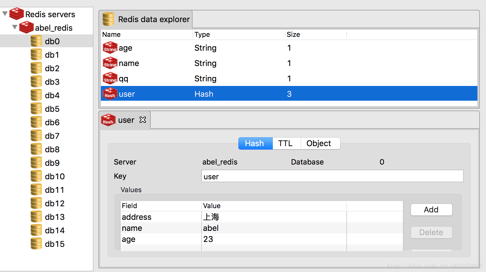The height and width of the screenshot is (272, 486).
Task: Select the db12 database icon
Action: tap(36, 203)
